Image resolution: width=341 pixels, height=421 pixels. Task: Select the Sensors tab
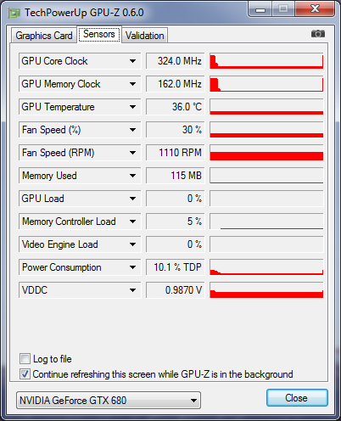99,34
